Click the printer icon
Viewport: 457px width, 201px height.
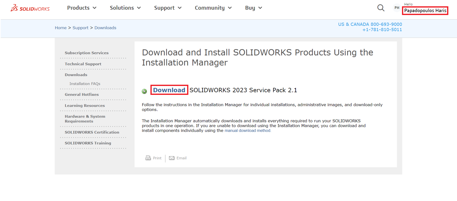[x=148, y=158]
